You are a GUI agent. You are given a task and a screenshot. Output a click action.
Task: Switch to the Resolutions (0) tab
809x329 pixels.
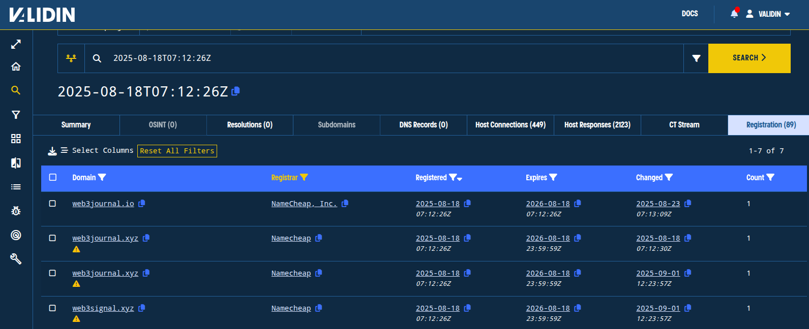pyautogui.click(x=250, y=125)
